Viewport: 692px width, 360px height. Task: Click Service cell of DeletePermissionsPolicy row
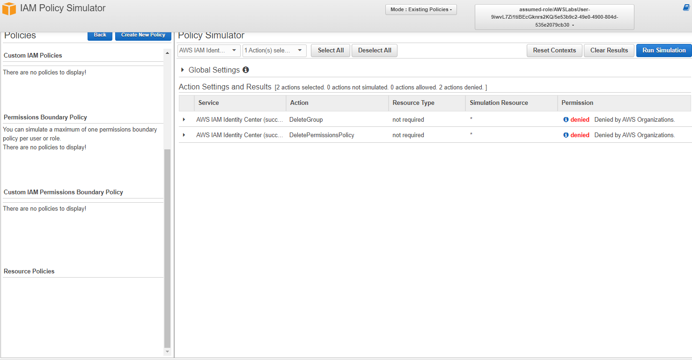tap(240, 135)
